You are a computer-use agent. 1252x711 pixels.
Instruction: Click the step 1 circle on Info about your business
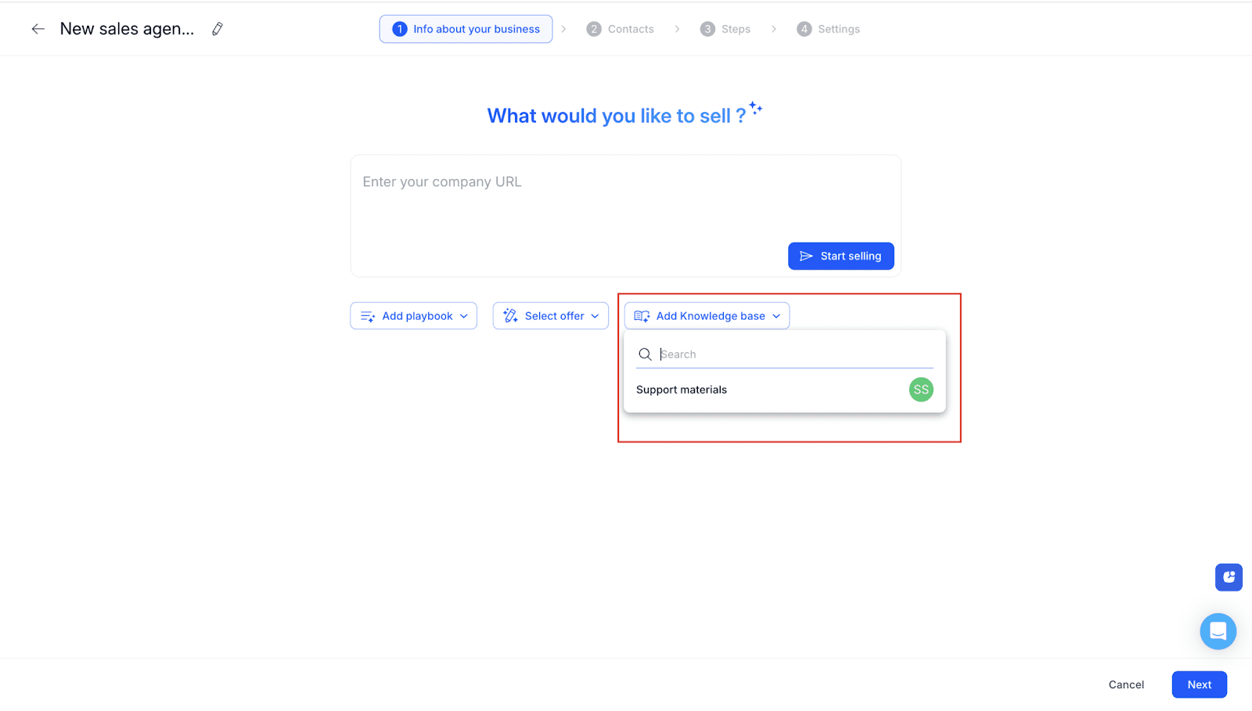click(x=400, y=28)
